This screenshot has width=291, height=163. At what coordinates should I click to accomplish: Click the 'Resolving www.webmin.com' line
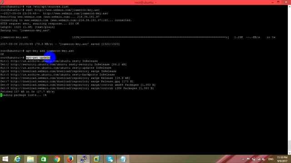tap(50, 17)
